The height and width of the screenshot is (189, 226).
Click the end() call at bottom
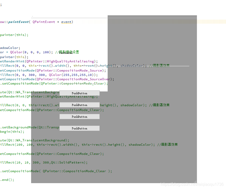(7, 180)
